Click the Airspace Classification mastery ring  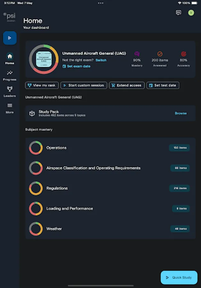coord(36,168)
